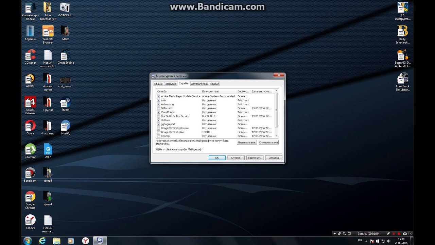
Task: Switch to the Автозагрузка tab
Action: (199, 84)
